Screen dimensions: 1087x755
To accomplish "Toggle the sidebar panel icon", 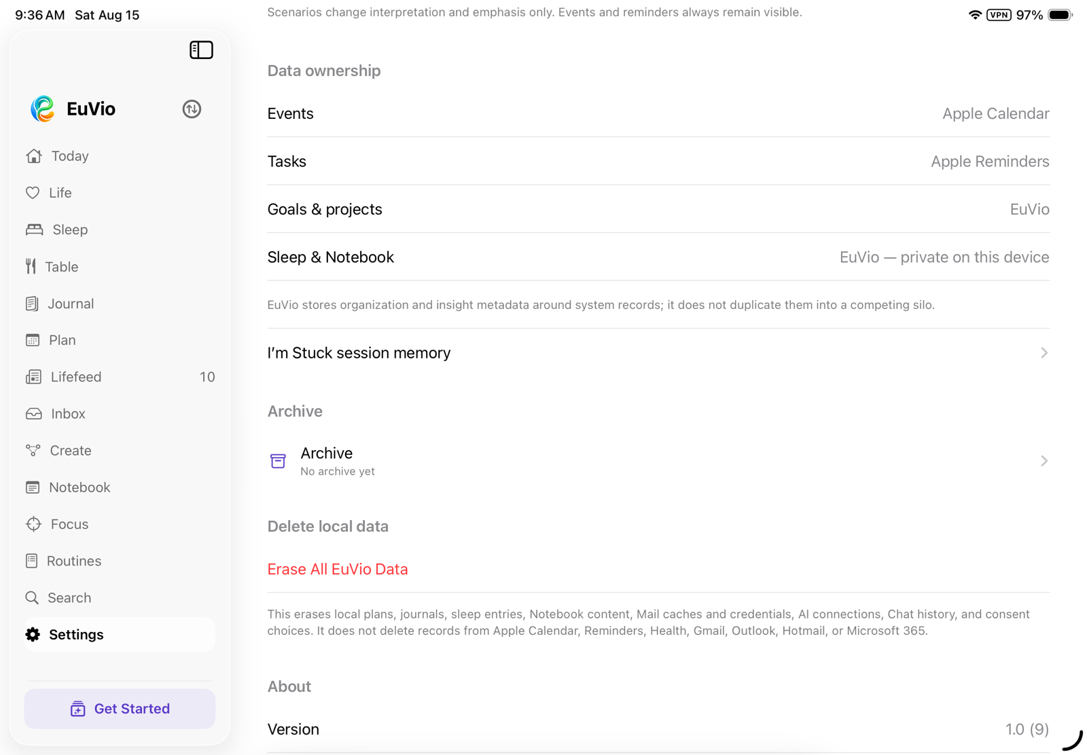I will (x=201, y=50).
